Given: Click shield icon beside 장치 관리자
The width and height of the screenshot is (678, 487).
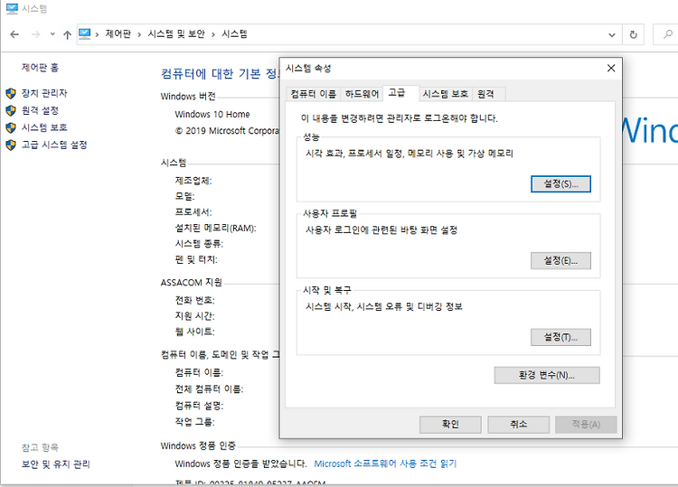Looking at the screenshot, I should point(11,93).
